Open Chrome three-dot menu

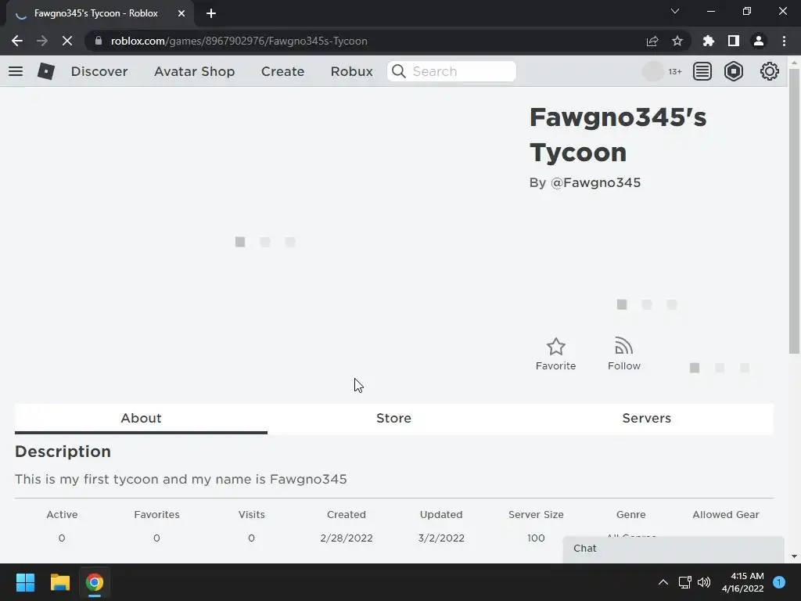click(784, 41)
